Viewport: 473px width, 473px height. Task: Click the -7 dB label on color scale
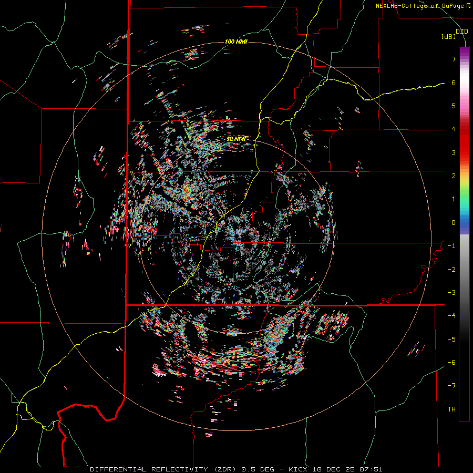pos(451,386)
